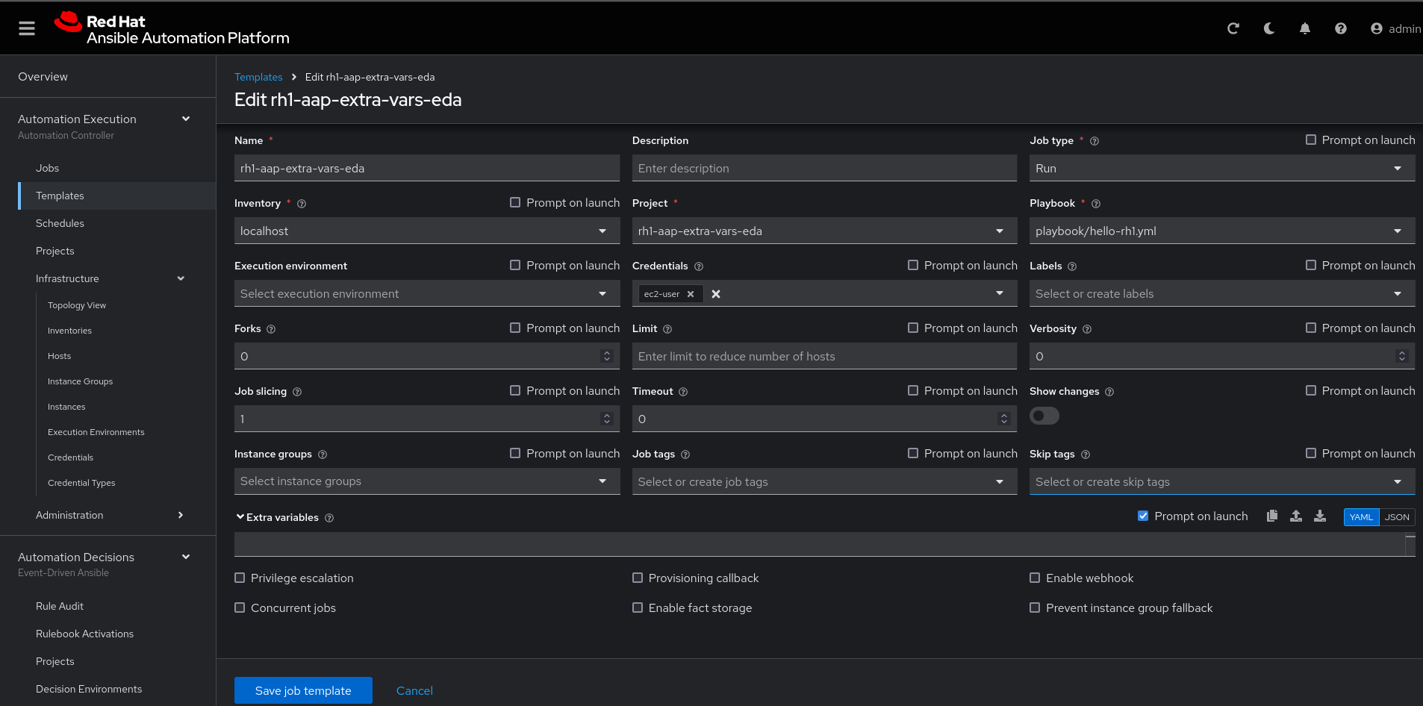The image size is (1423, 706).
Task: Open Select or create skip tags dropdown
Action: coord(1222,481)
